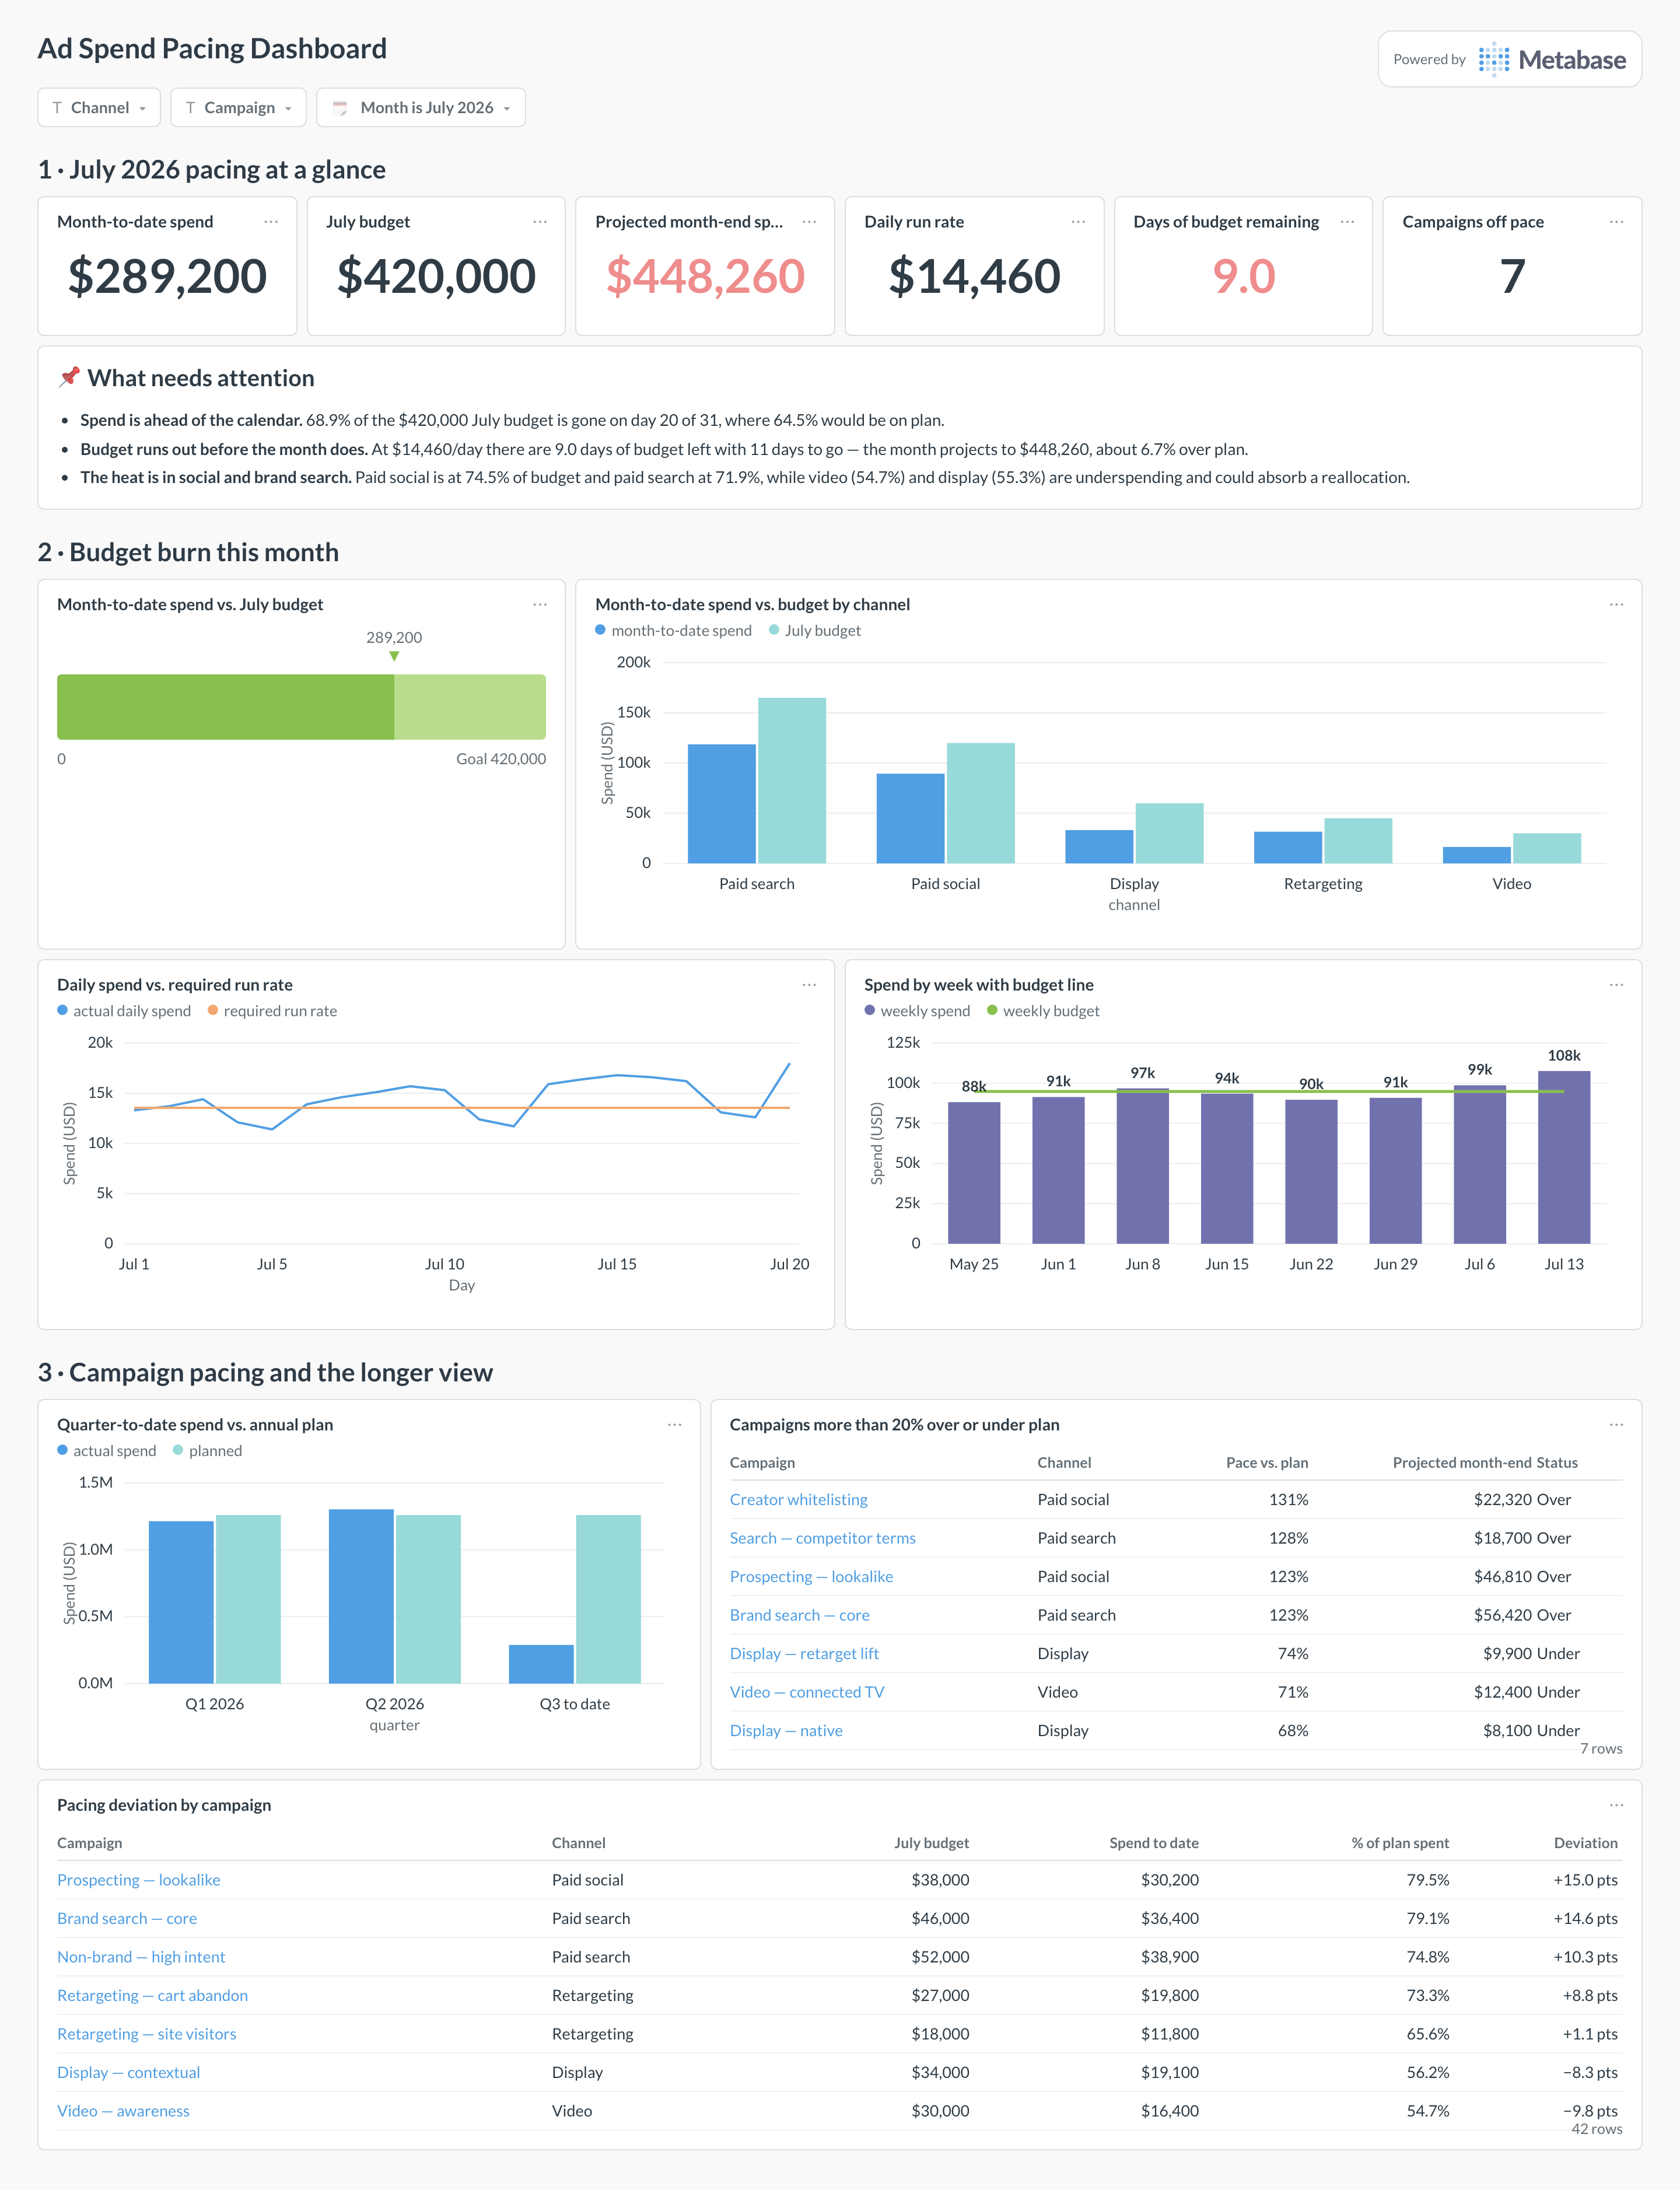Screen dimensions: 1680x2190
Task: Open Display — retarget lift link
Action: point(804,1654)
